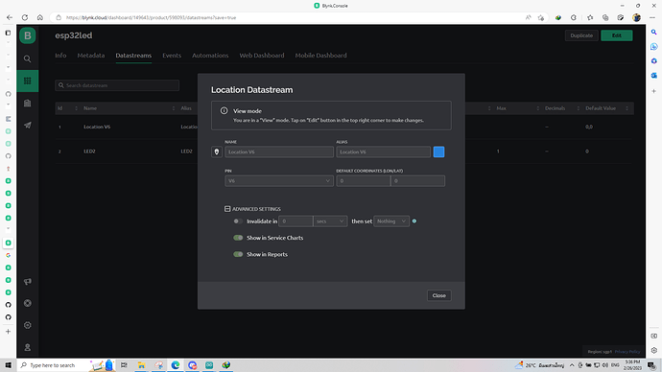Open the search icon in Blynk sidebar
662x372 pixels.
pos(28,58)
